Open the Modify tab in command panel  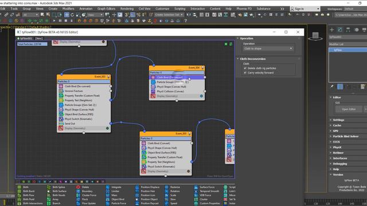click(340, 30)
